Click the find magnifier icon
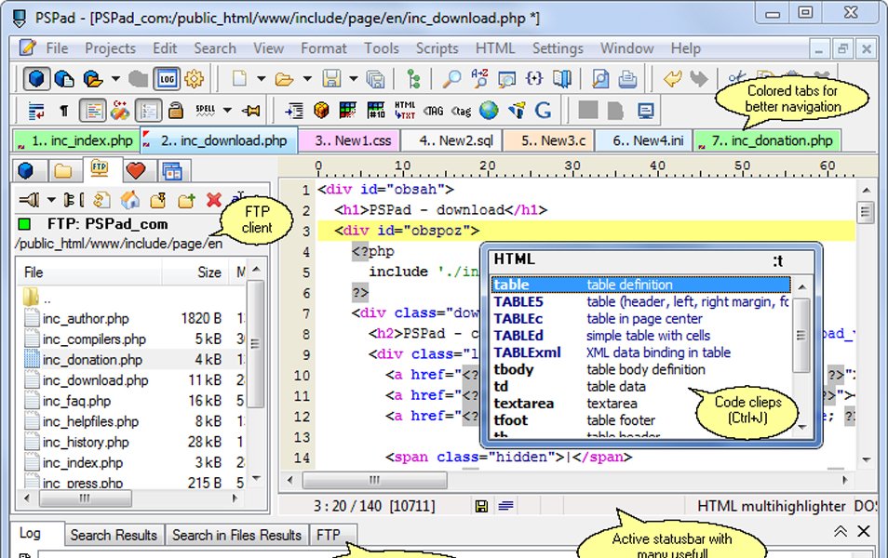Viewport: 888px width, 558px height. [x=451, y=79]
